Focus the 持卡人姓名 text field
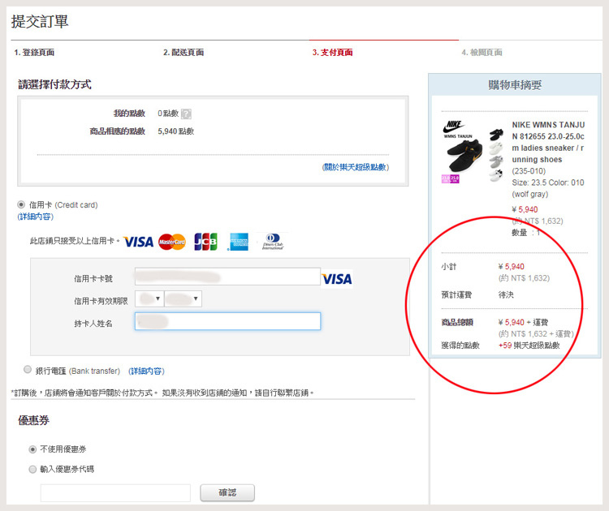This screenshot has height=511, width=609. (227, 322)
